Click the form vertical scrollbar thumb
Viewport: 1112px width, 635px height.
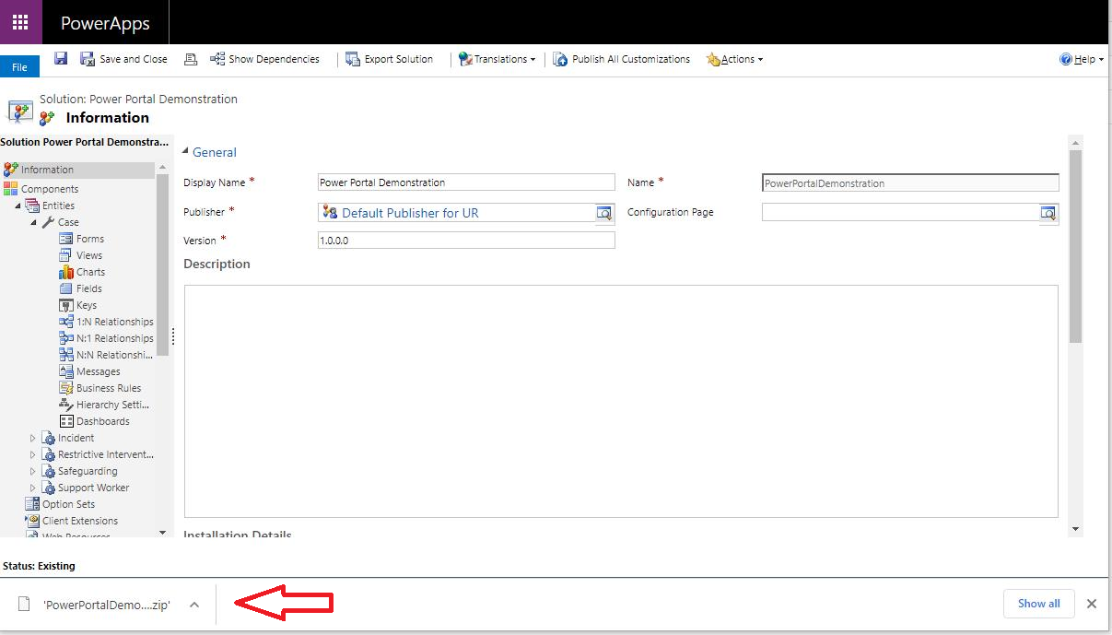[1075, 246]
